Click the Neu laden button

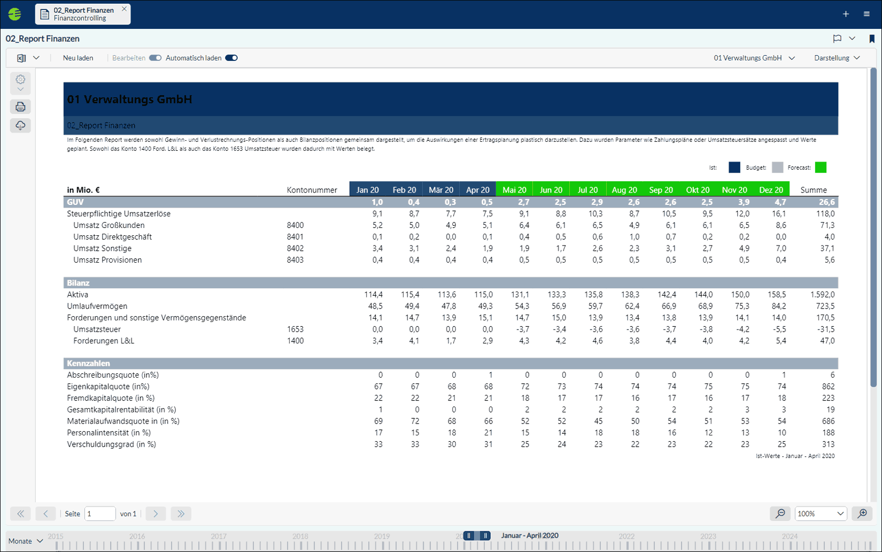[78, 58]
